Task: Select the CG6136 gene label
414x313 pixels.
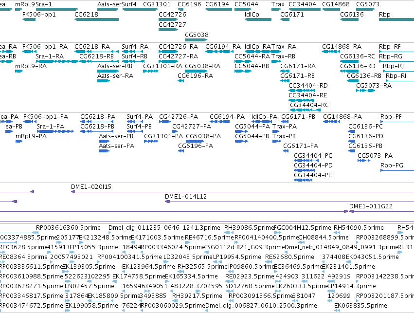Action: pos(352,15)
